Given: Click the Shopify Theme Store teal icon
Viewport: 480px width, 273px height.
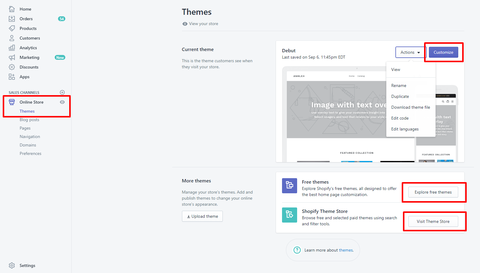Looking at the screenshot, I should pos(290,215).
